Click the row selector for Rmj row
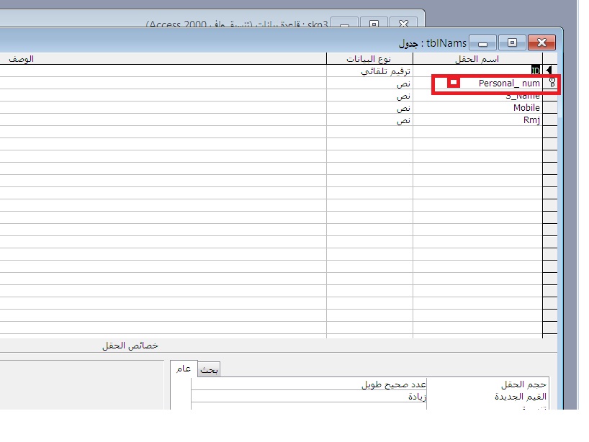The image size is (589, 442). click(x=550, y=119)
